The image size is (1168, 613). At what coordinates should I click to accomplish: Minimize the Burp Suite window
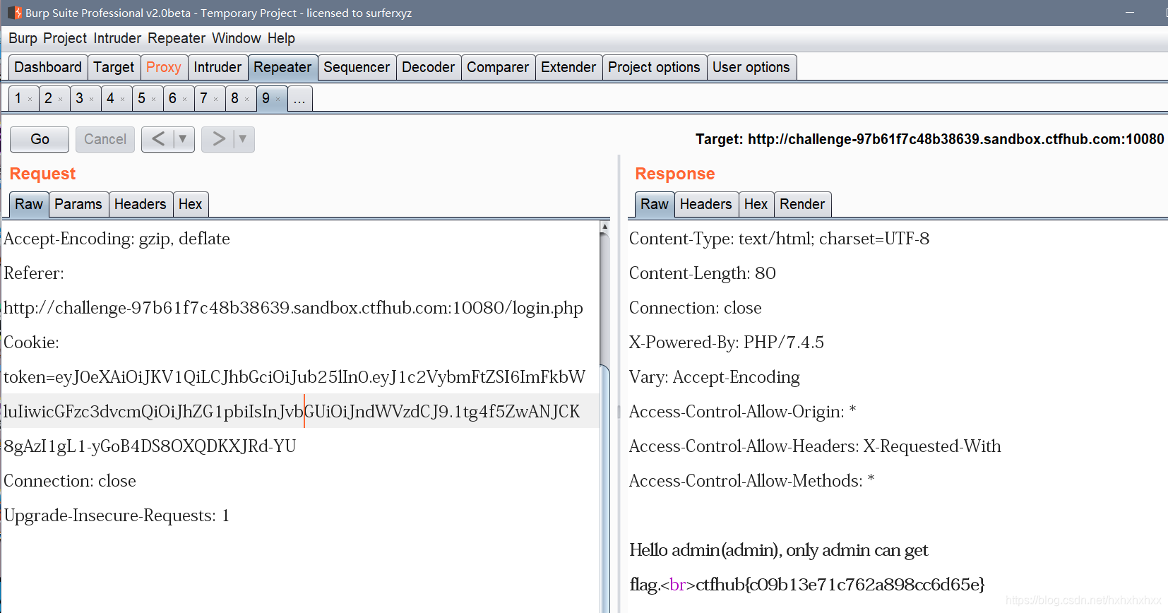click(x=1130, y=13)
